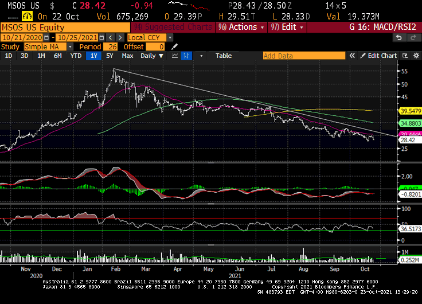Click the Add Data input field

pos(304,56)
